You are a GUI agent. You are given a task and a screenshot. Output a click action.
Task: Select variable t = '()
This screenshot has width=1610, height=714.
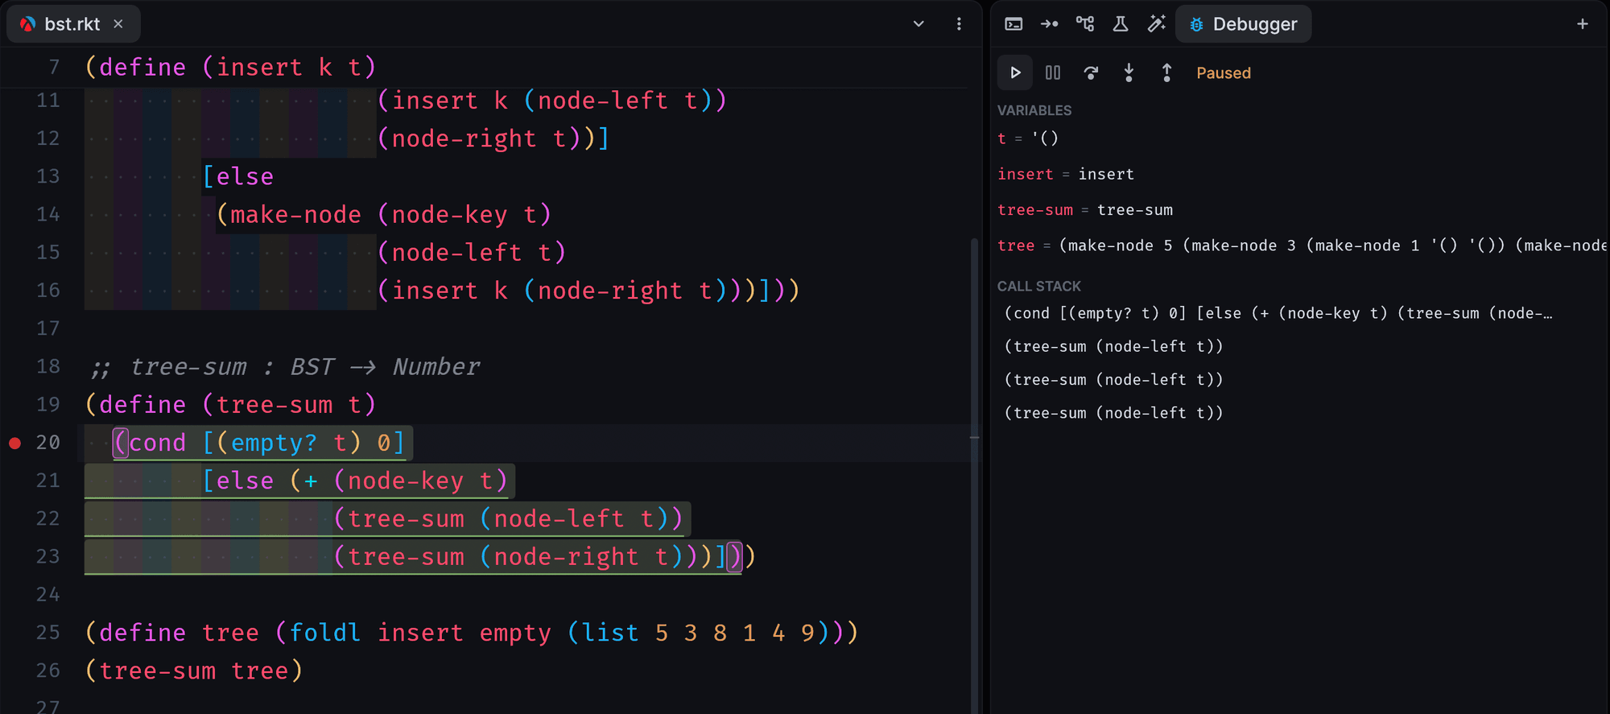click(x=1028, y=138)
